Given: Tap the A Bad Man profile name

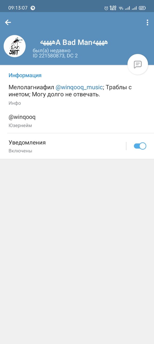Looking at the screenshot, I should [x=74, y=42].
